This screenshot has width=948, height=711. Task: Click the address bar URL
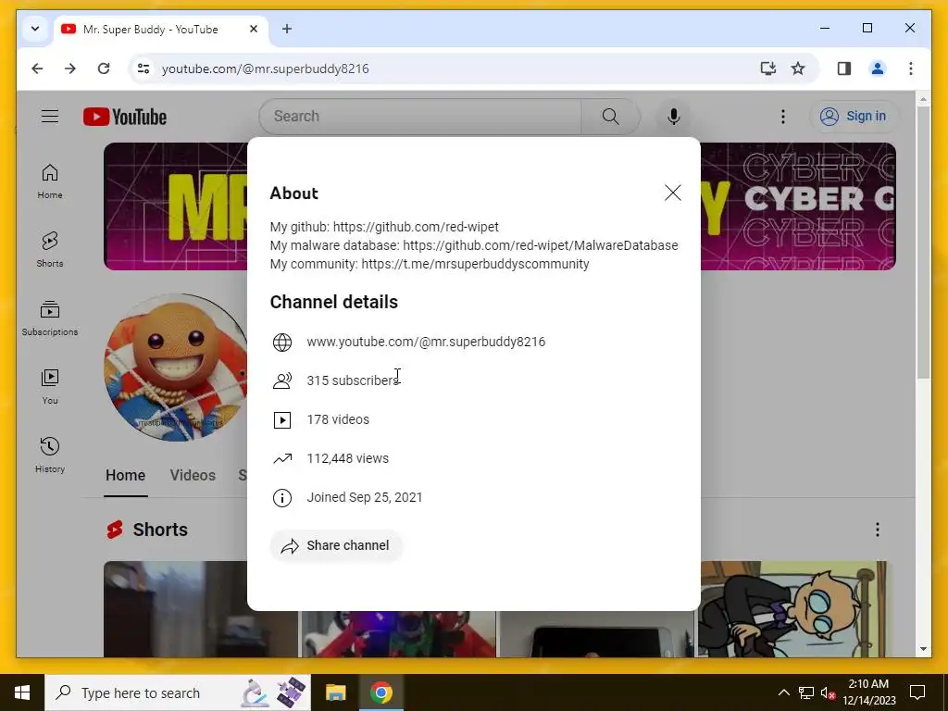pyautogui.click(x=266, y=69)
